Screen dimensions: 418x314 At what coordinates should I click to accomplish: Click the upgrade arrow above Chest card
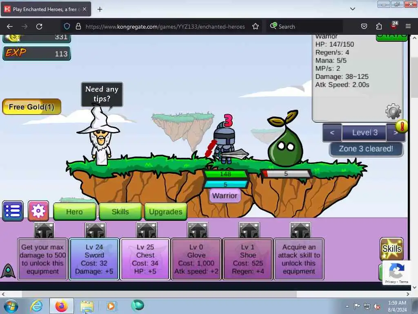pos(147,230)
